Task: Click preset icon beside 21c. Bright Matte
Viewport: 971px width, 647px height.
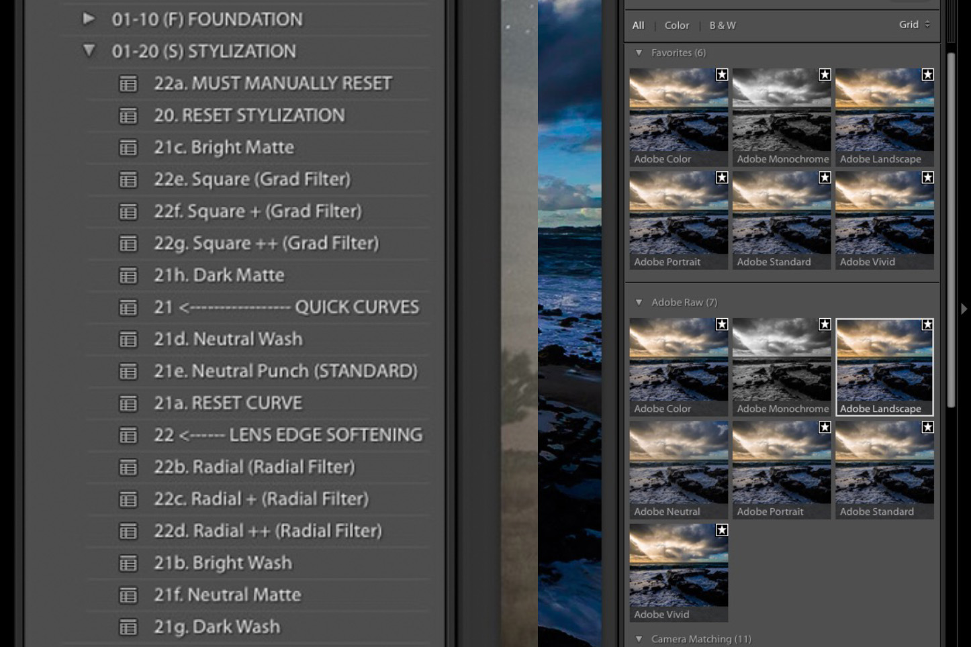Action: coord(128,148)
